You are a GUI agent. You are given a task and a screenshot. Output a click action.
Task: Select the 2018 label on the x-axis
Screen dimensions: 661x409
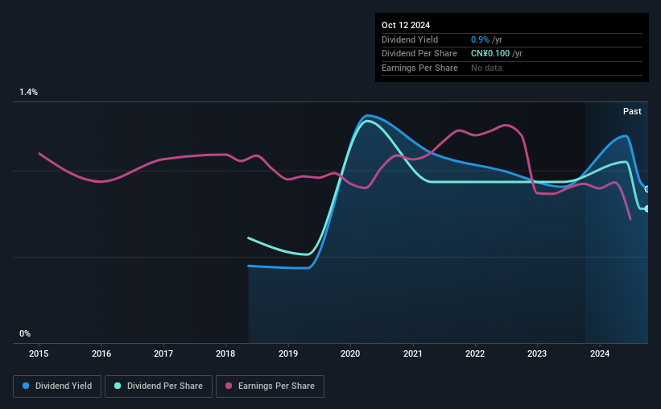[225, 353]
